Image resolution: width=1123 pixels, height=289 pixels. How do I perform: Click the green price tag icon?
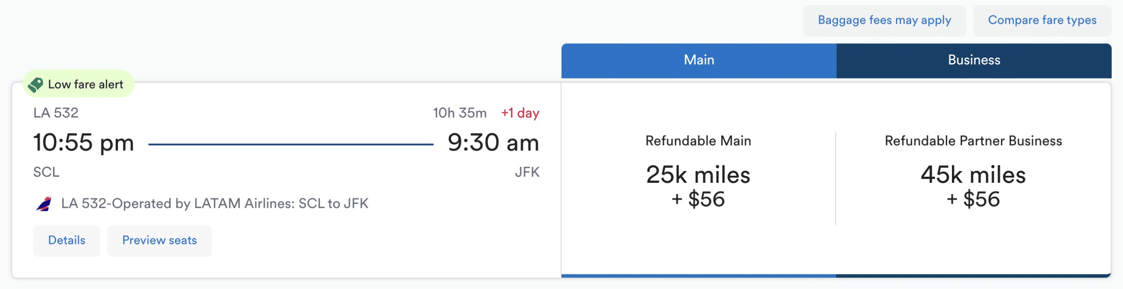coord(36,84)
